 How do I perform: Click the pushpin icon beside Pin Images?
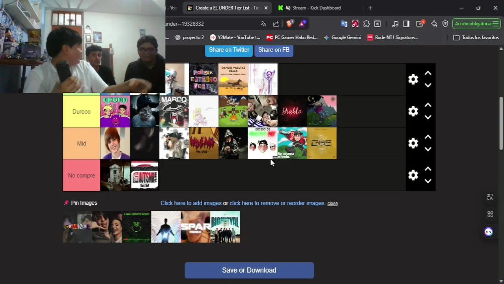(x=66, y=203)
